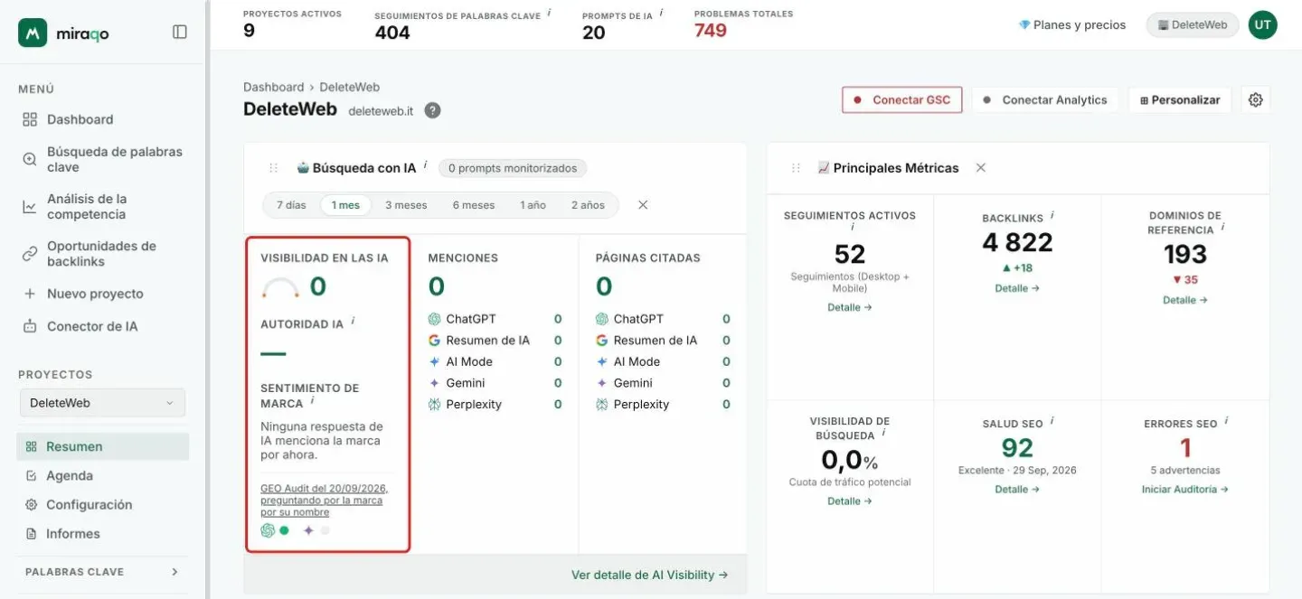Expand PALABRAS CLAVE section chevron
Screen dimensions: 1302x599
click(175, 572)
